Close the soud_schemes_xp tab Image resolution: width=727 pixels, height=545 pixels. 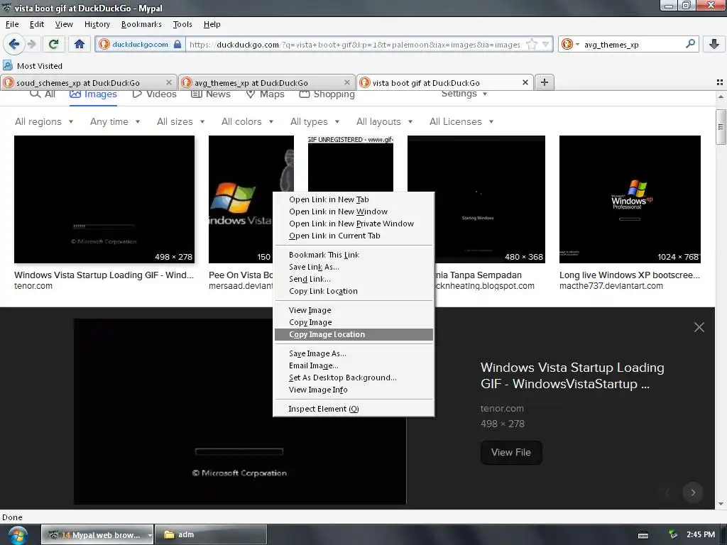169,82
